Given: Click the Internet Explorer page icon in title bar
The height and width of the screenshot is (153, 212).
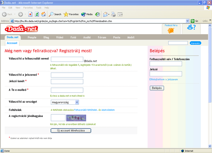Looking at the screenshot, I should click(2, 3).
